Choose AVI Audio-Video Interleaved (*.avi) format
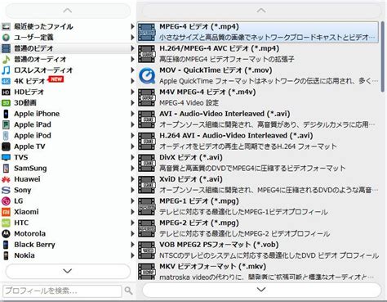Viewport: 387px width, 302px height. 258,119
